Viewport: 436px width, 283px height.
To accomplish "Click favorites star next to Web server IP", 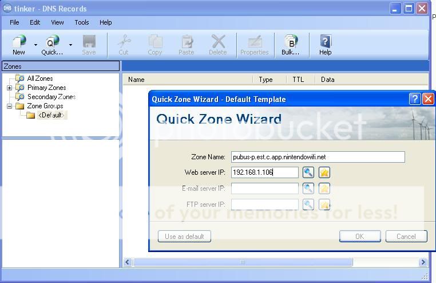I will [x=324, y=172].
